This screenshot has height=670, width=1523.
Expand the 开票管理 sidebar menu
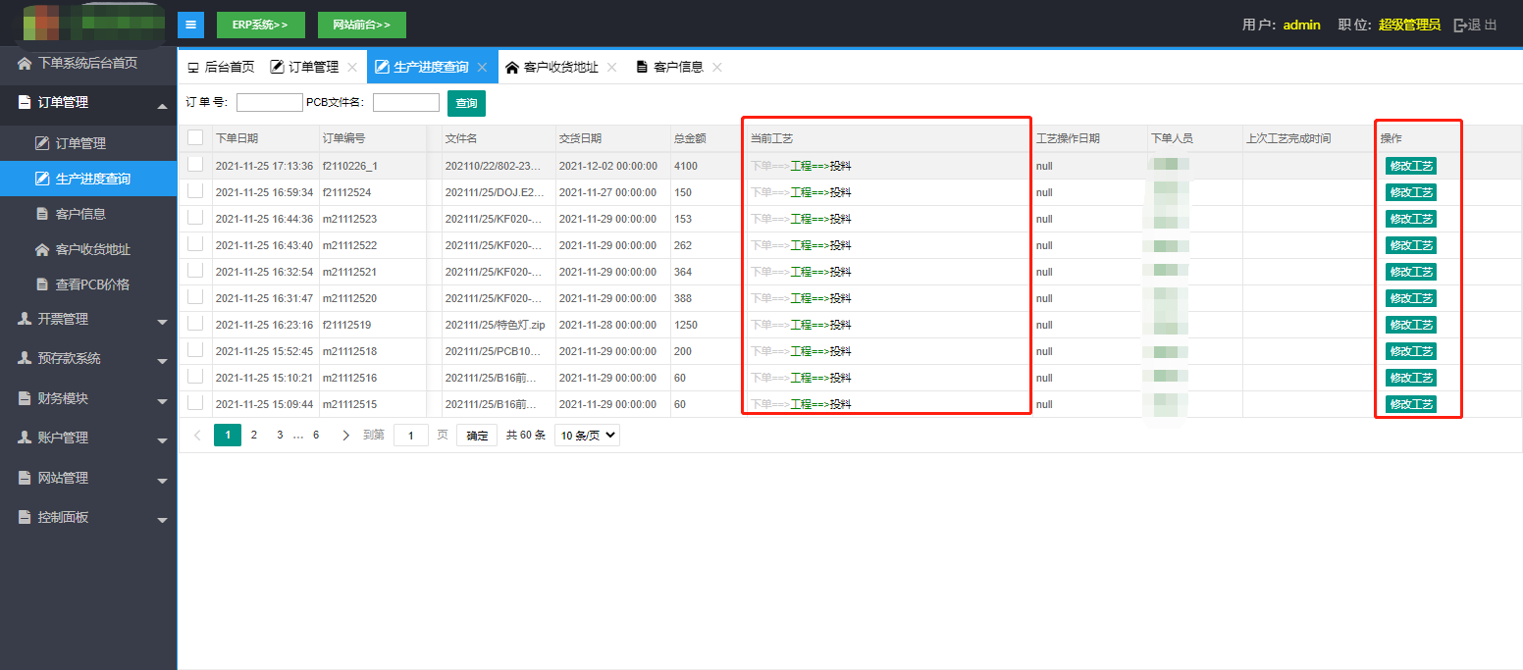click(88, 319)
